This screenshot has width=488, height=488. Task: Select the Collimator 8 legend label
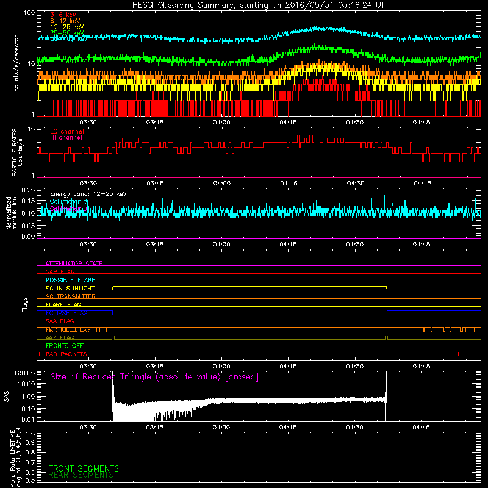69,201
